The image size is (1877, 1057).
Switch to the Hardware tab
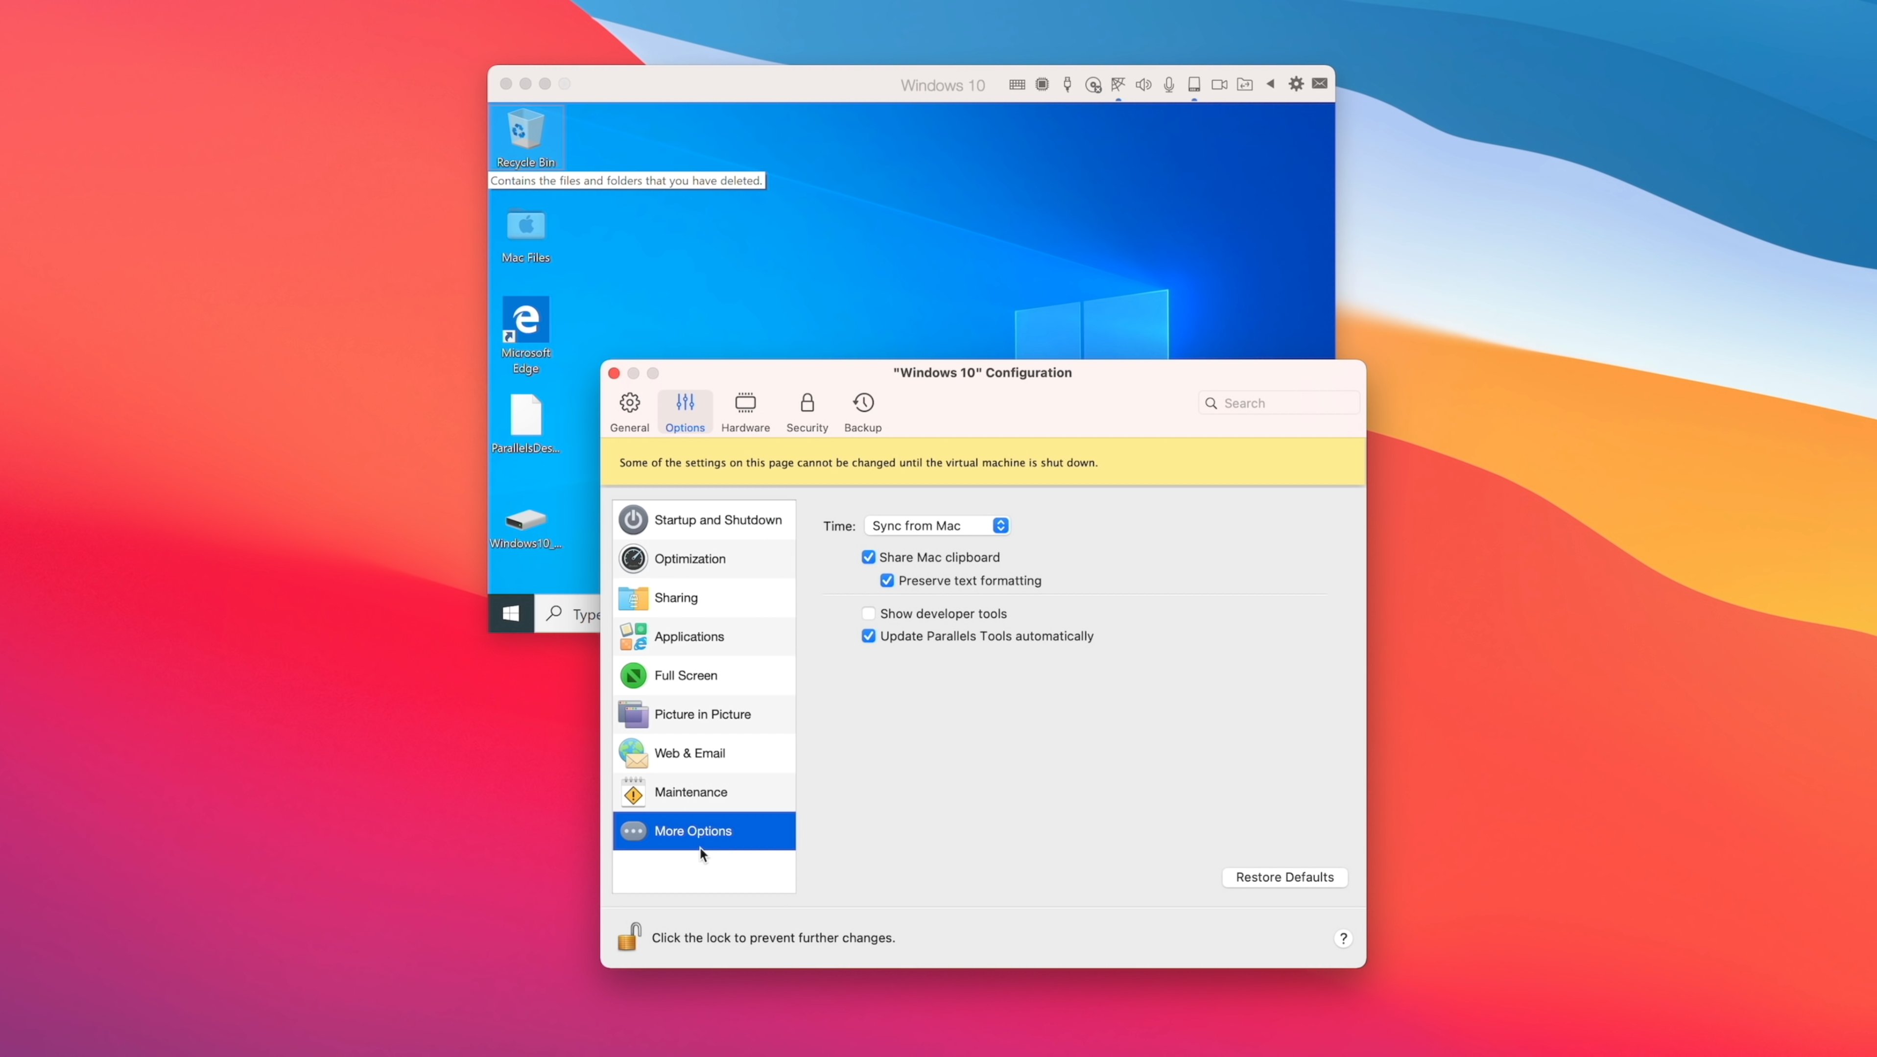click(x=745, y=412)
